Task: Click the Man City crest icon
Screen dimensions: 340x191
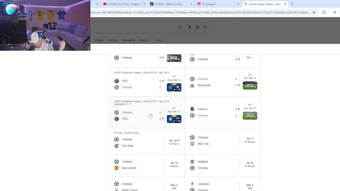Action: click(x=192, y=144)
